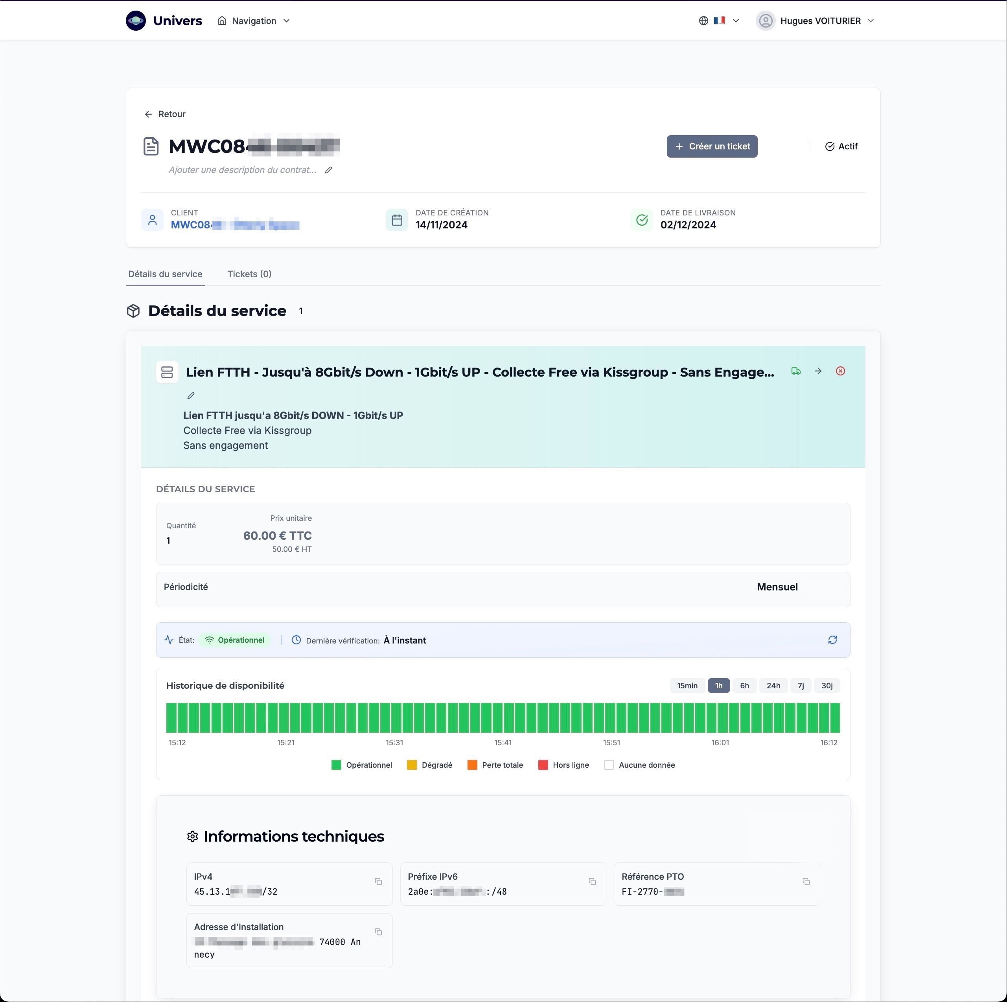Copy the installation address

click(378, 932)
